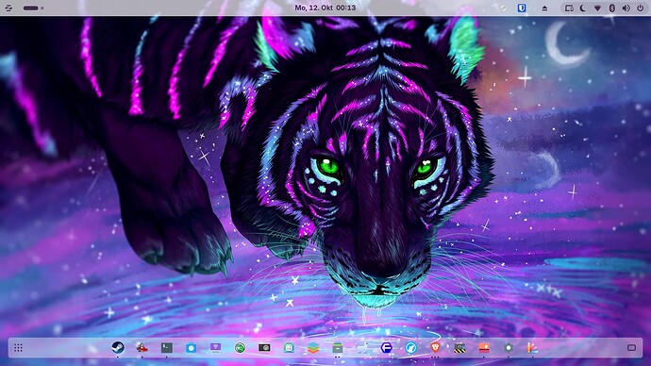
Task: Open the red sled game icon in the dock
Action: pos(142,347)
